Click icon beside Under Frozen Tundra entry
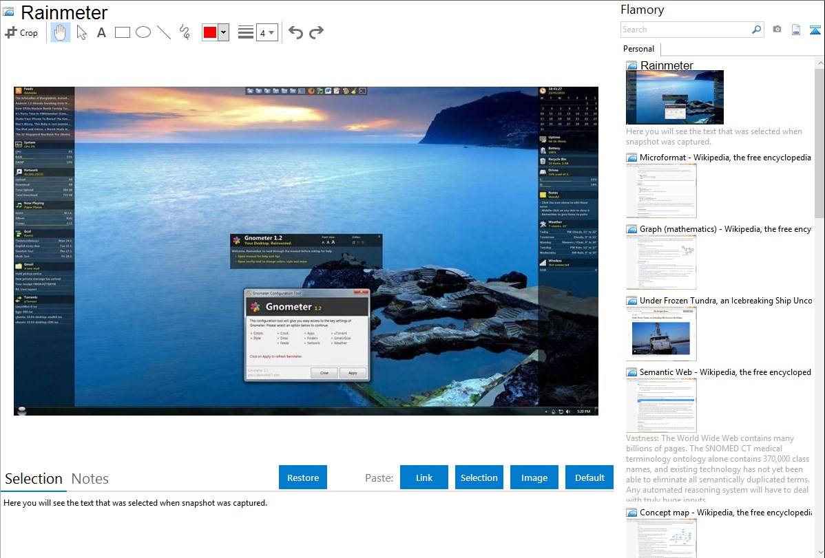Viewport: 825px width, 558px height. click(x=631, y=300)
